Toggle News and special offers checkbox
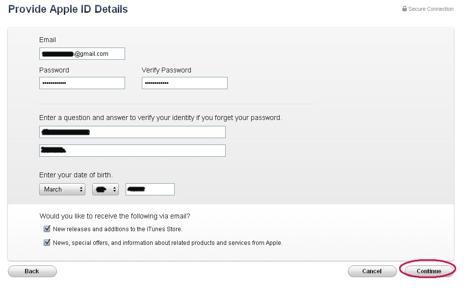Image resolution: width=473 pixels, height=288 pixels. (x=47, y=242)
